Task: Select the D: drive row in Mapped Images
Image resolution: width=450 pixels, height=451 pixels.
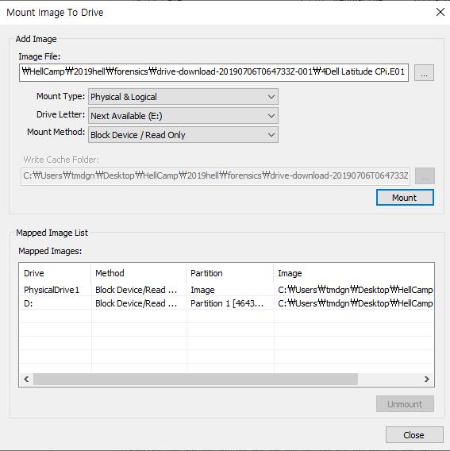Action: tap(226, 303)
